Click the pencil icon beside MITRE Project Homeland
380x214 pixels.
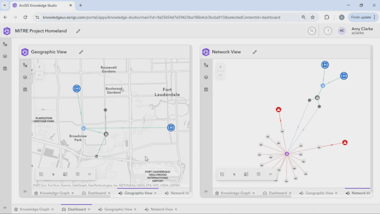pyautogui.click(x=78, y=31)
